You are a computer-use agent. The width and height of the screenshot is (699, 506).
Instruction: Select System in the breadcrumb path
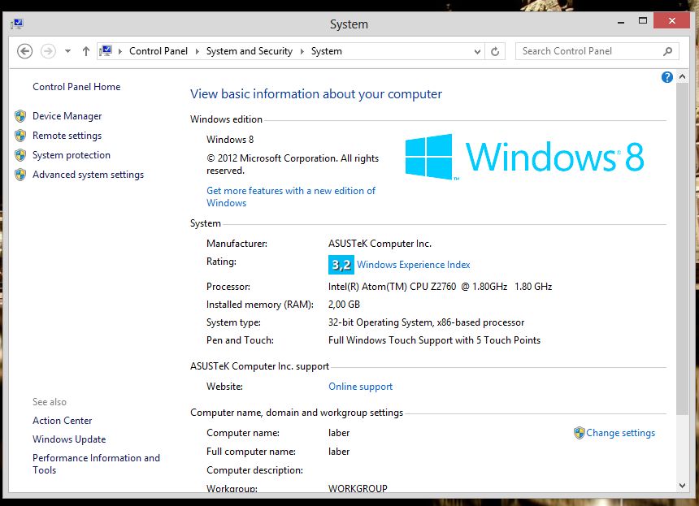[326, 51]
